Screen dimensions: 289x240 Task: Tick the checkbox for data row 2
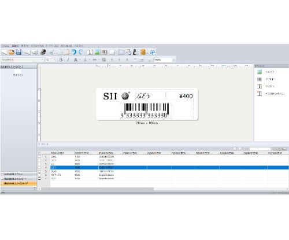(39, 160)
